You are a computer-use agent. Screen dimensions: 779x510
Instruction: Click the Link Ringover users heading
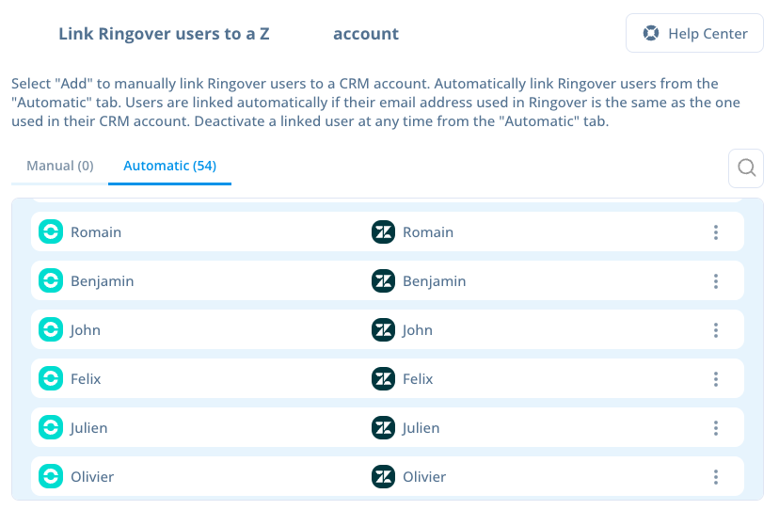[x=229, y=34]
